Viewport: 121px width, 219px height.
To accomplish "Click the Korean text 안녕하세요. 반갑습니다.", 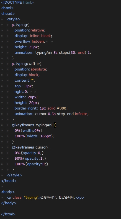I will tap(58, 198).
